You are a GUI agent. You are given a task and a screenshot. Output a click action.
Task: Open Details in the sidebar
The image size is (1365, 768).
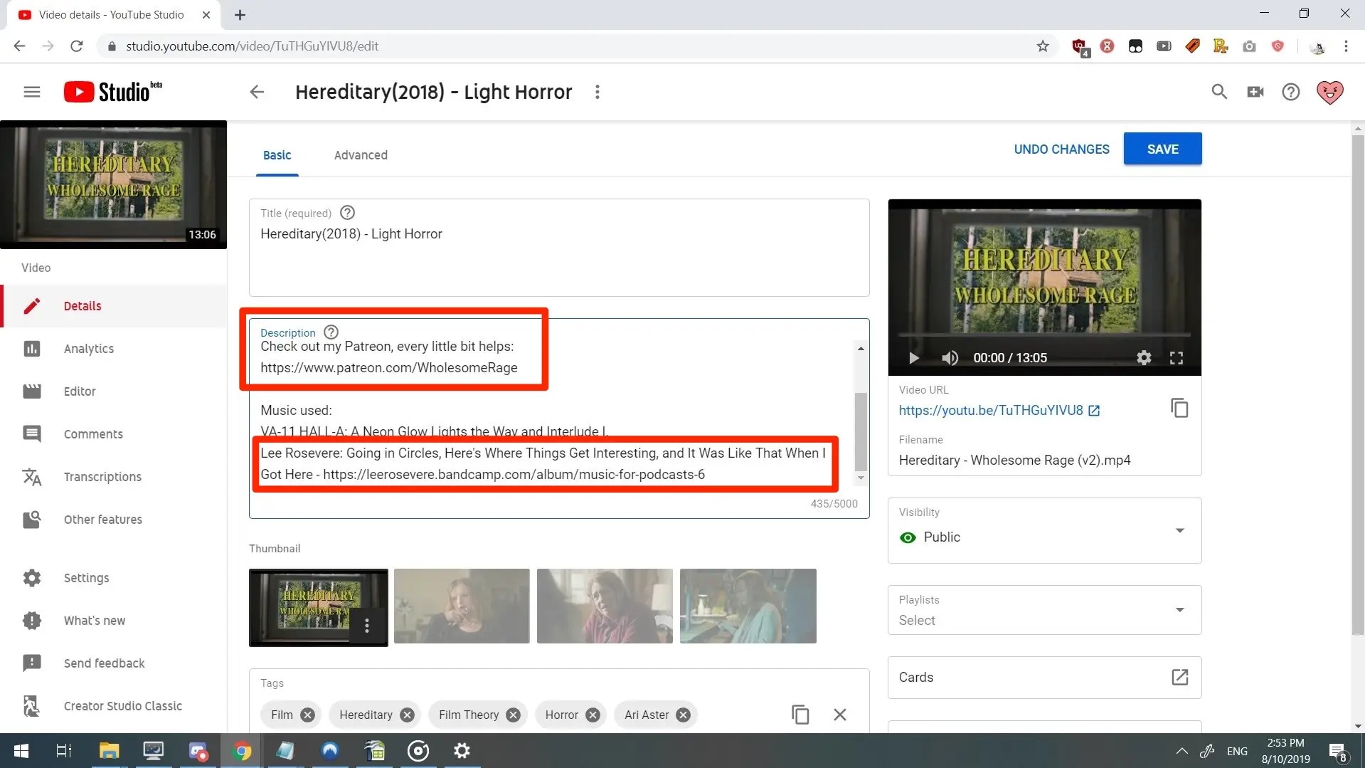click(x=114, y=306)
